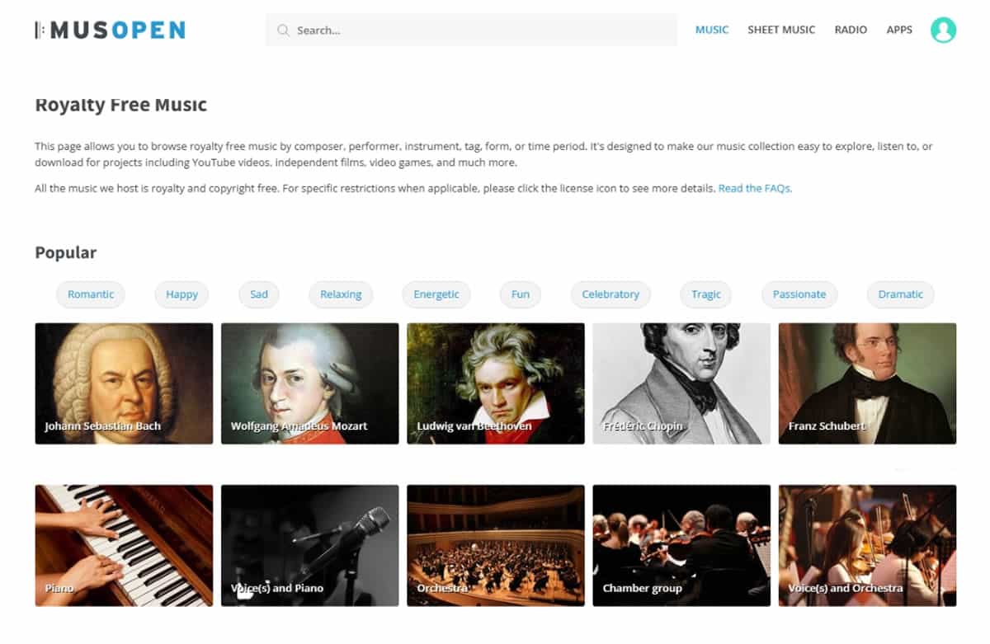Select the Music navigation item
Image resolution: width=990 pixels, height=644 pixels.
tap(712, 30)
